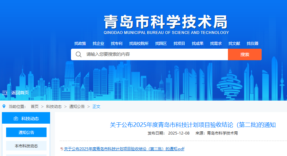Select 找专利 in the top navigation
The width and height of the screenshot is (287, 156).
117,44
